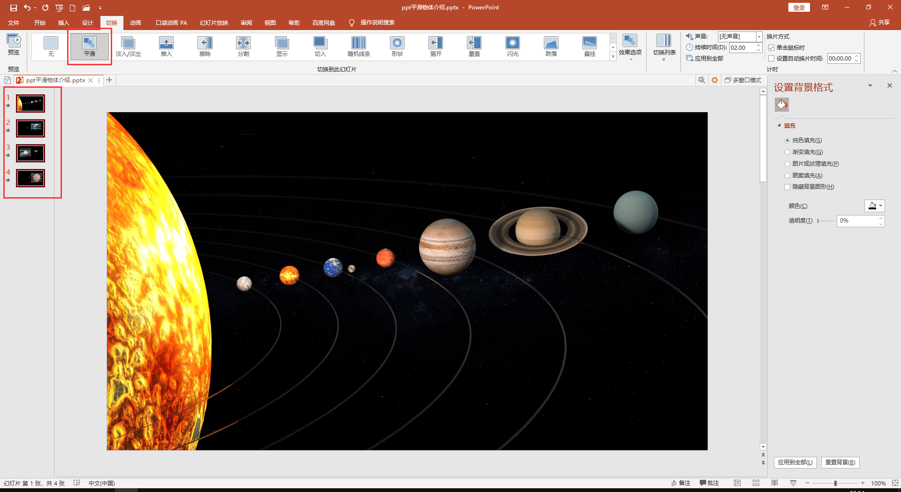The height and width of the screenshot is (492, 901).
Task: Click the Undo arrow icon
Action: [x=27, y=8]
